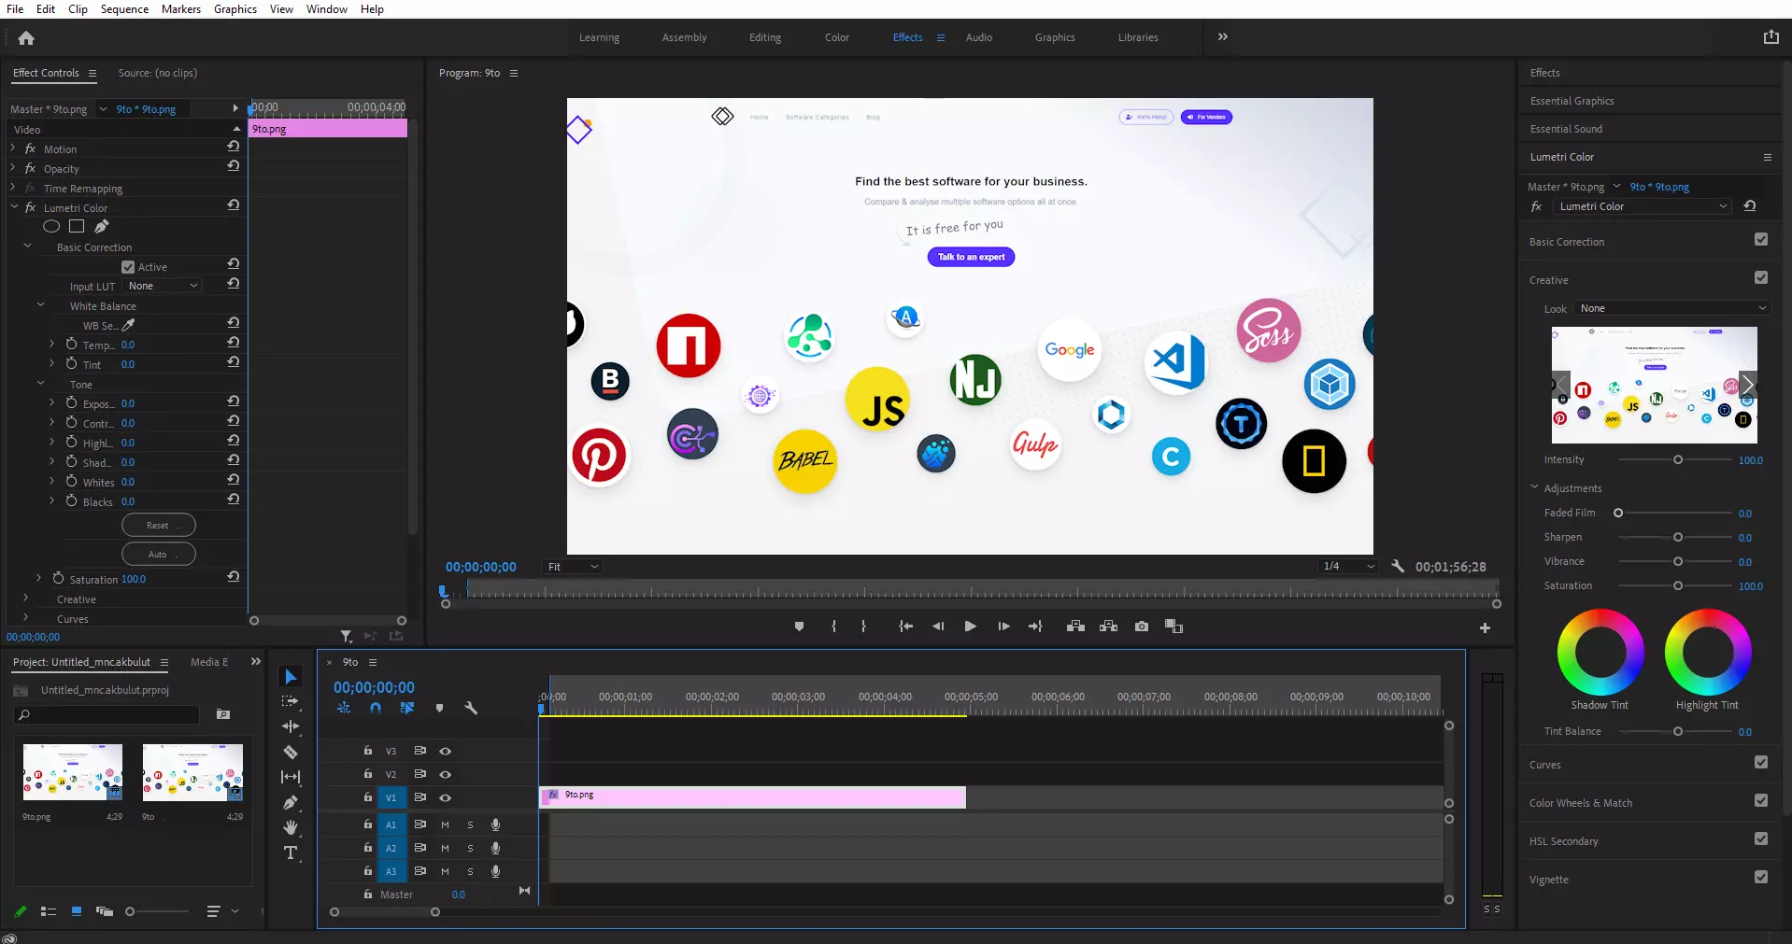Open the Sequence menu

124,8
